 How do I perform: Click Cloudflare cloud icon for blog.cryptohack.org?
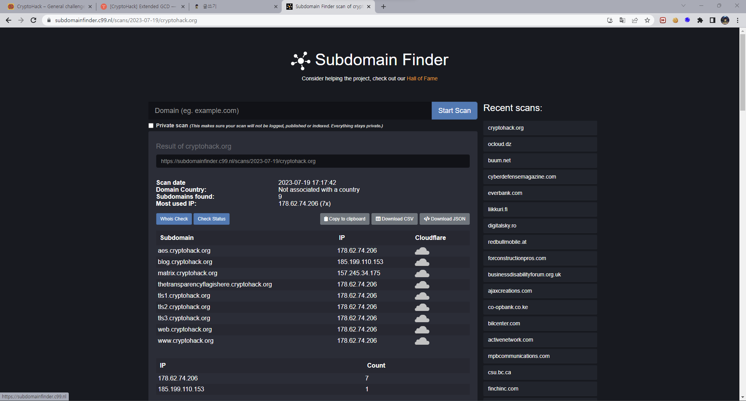tap(422, 262)
